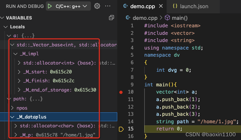Screen dimensions: 241x140
Task: Click line number 1 in gutter
Action: tap(132, 26)
